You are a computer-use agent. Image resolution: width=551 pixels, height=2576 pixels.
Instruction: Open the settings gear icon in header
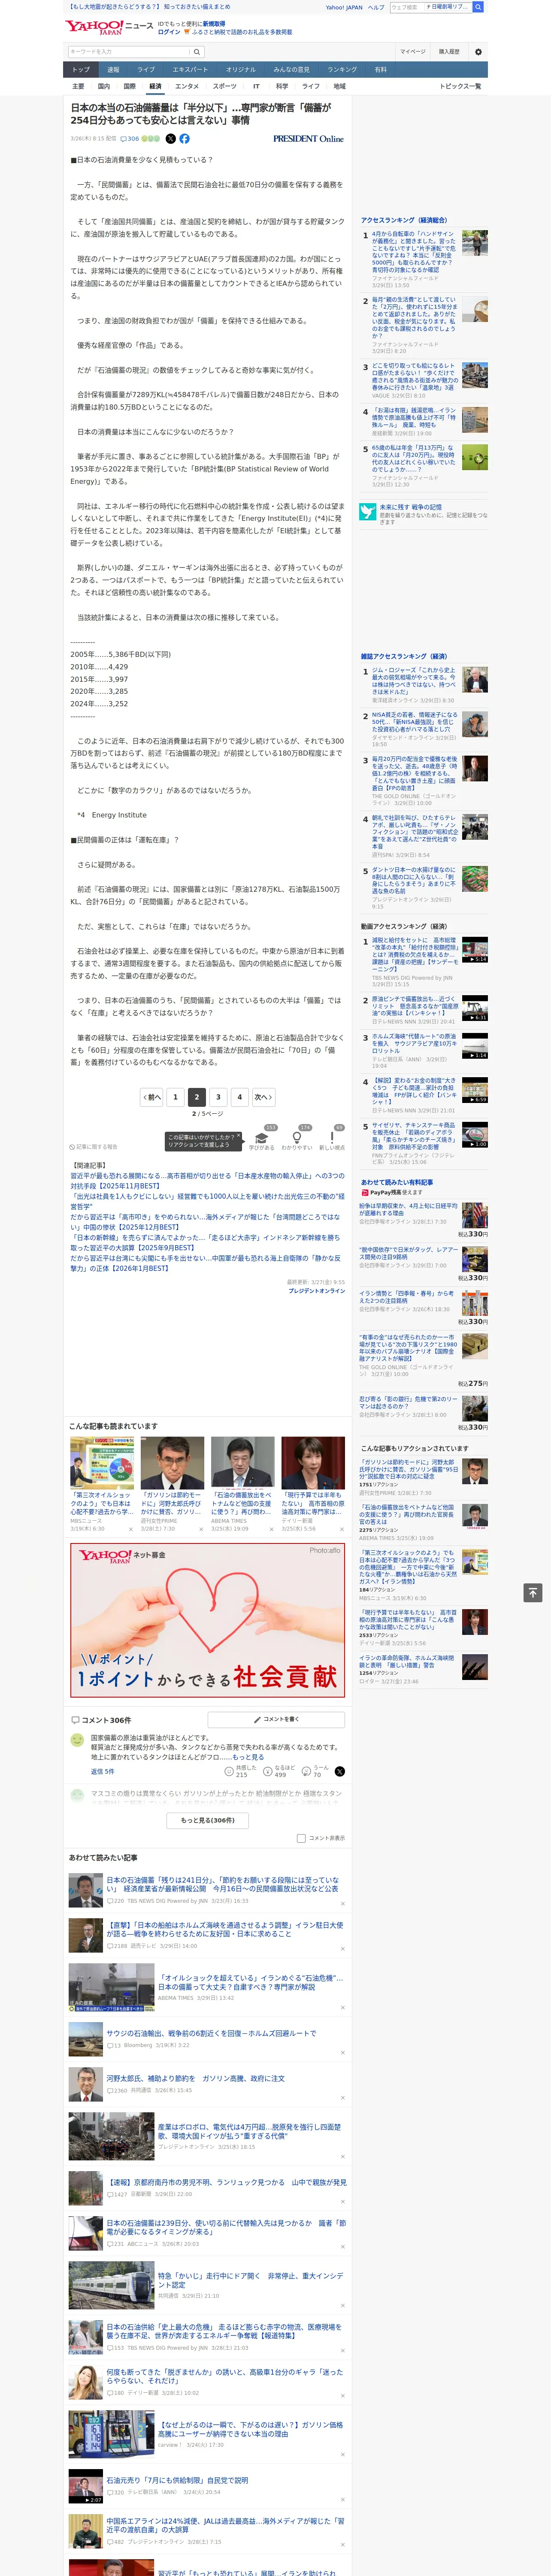[x=478, y=51]
